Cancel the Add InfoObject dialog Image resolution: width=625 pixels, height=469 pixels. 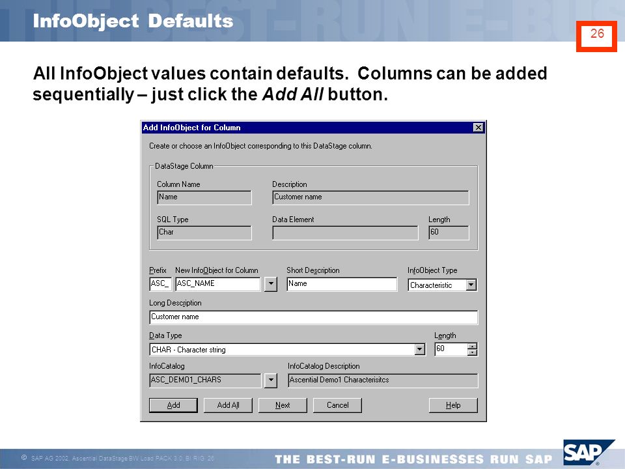[338, 405]
